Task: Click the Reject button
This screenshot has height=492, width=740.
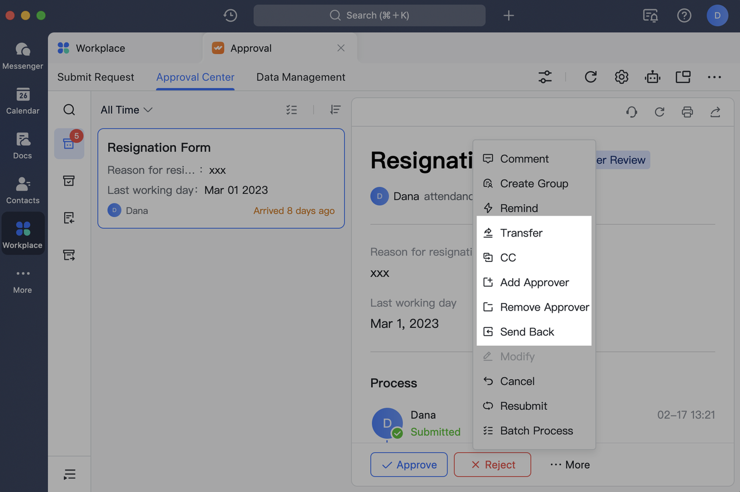Action: 492,465
